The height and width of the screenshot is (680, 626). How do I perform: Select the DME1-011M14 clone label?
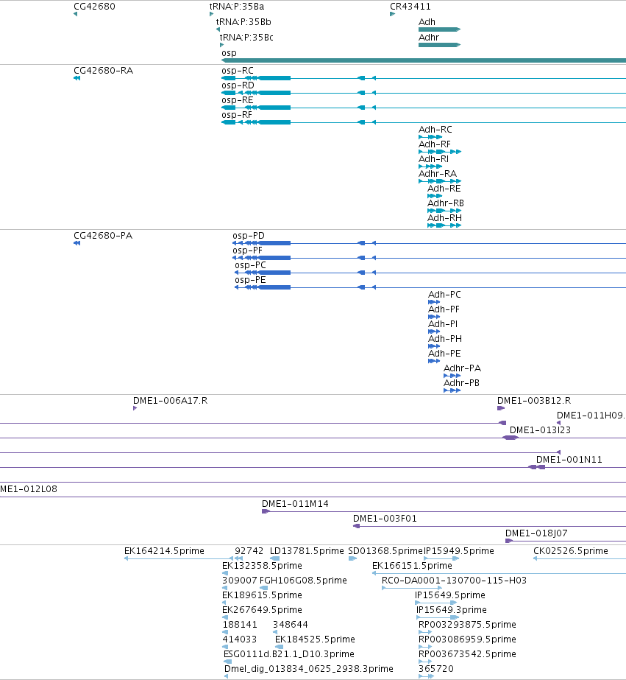[x=295, y=505]
